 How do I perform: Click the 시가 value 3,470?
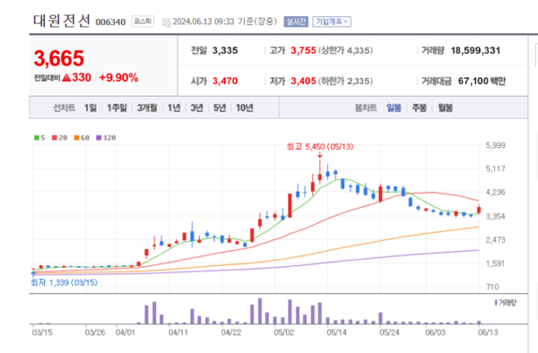(225, 82)
